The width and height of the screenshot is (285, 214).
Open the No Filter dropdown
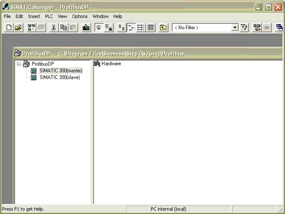pyautogui.click(x=235, y=28)
